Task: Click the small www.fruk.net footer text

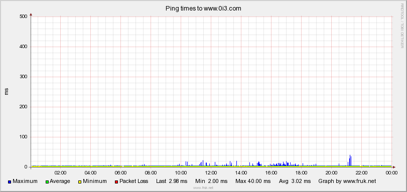Action: point(203,187)
